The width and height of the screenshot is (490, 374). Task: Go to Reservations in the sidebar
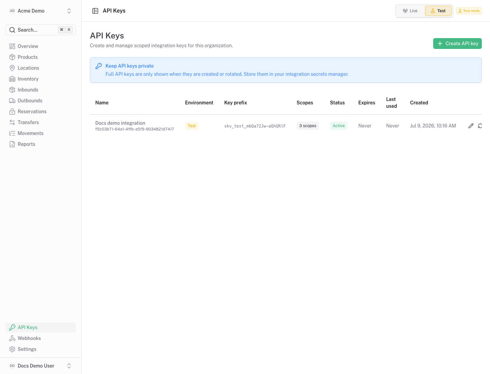click(x=41, y=112)
